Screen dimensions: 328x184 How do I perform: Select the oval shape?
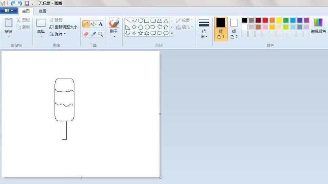[x=140, y=21]
